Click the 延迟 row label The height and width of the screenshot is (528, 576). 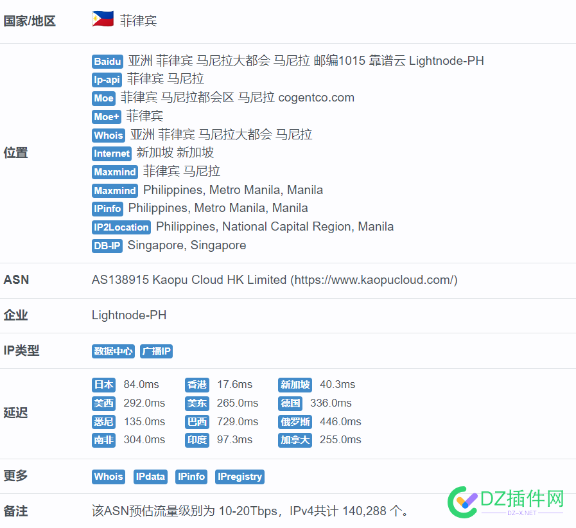point(16,412)
